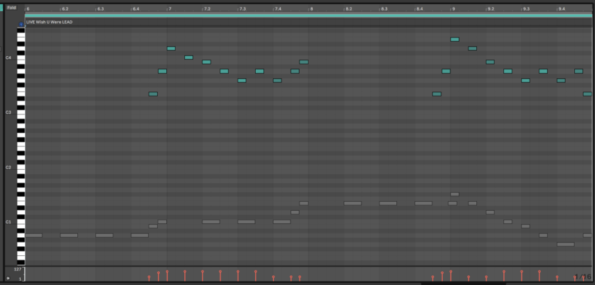This screenshot has width=595, height=285.
Task: Click bar 7 marker on the ruler
Action: coord(169,8)
